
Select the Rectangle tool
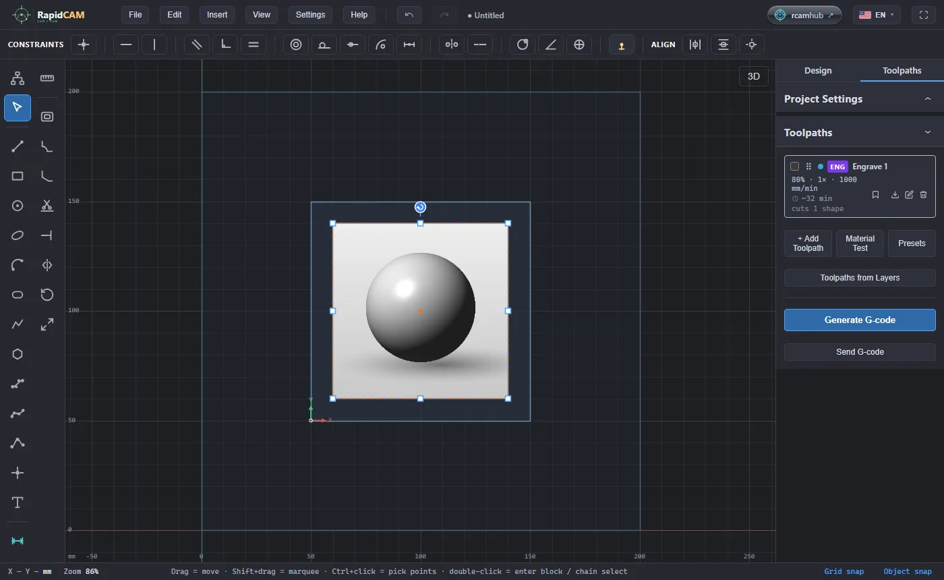(18, 176)
